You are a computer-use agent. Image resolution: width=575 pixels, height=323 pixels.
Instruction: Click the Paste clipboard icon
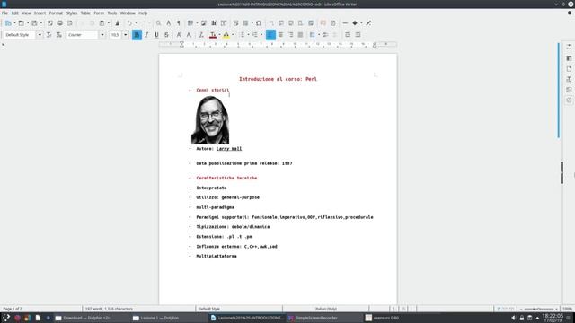tap(102, 23)
